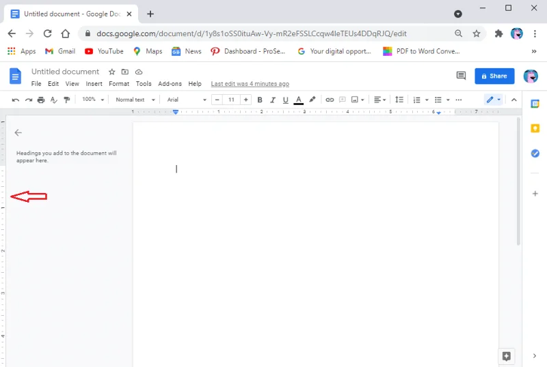Viewport: 547px width, 367px height.
Task: Click the Insert link icon
Action: tap(330, 100)
